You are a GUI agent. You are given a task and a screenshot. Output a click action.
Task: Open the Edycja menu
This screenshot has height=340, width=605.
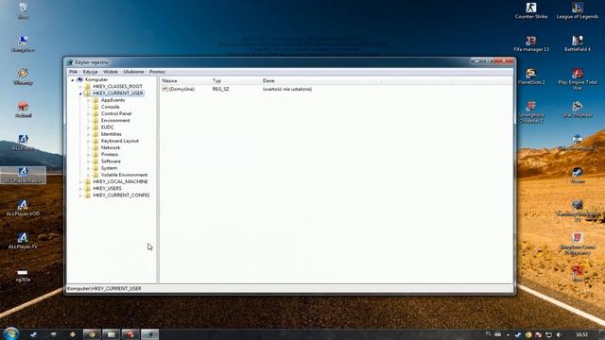pos(90,72)
